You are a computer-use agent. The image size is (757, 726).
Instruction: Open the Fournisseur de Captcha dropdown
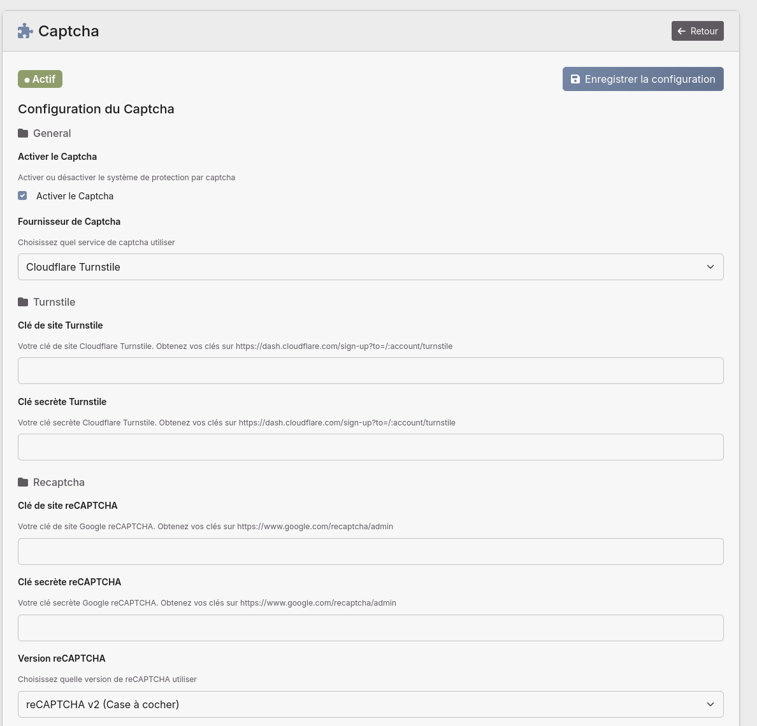pos(370,267)
